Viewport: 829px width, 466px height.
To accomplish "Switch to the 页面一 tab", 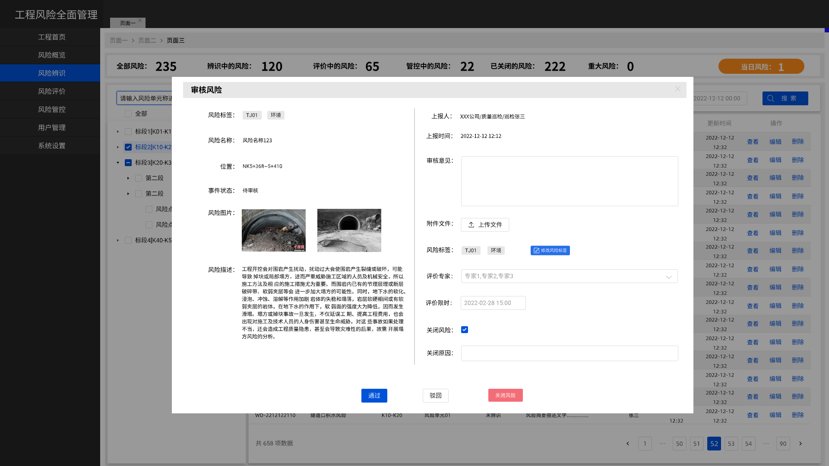I will click(x=127, y=23).
